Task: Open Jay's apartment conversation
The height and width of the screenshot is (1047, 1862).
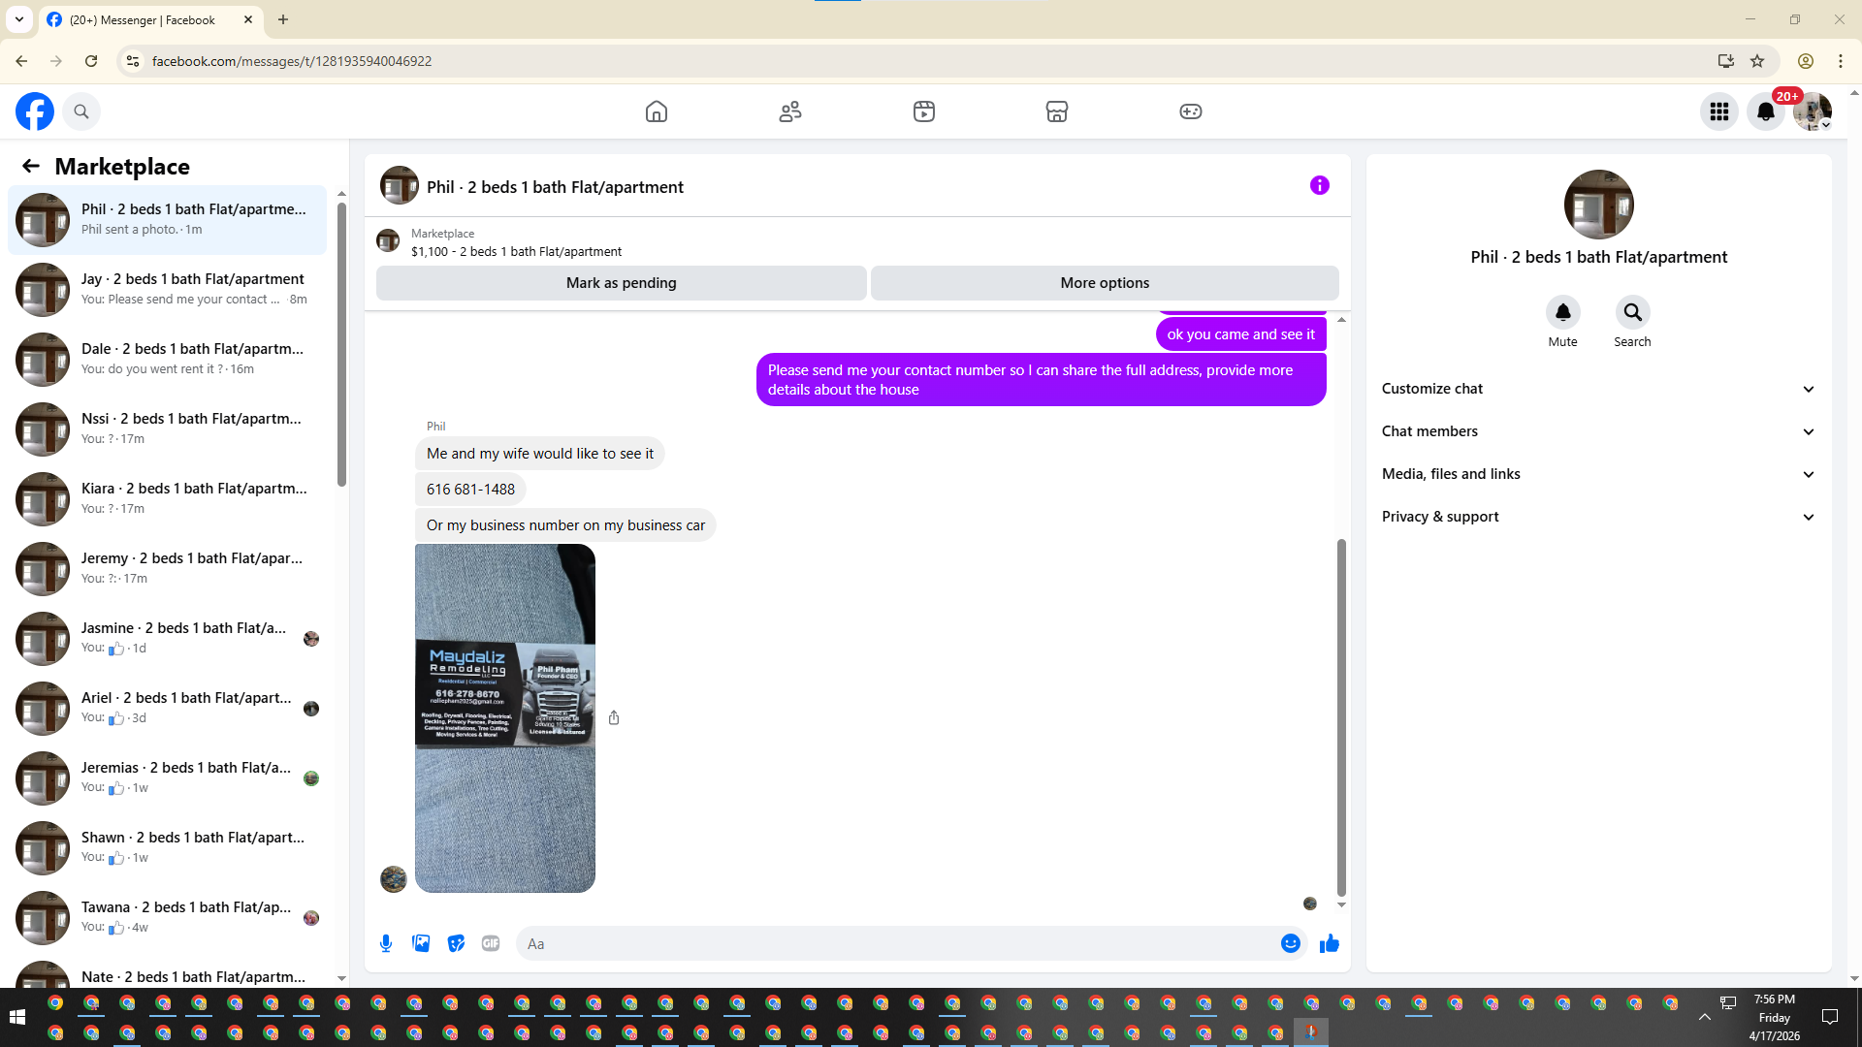Action: (170, 289)
